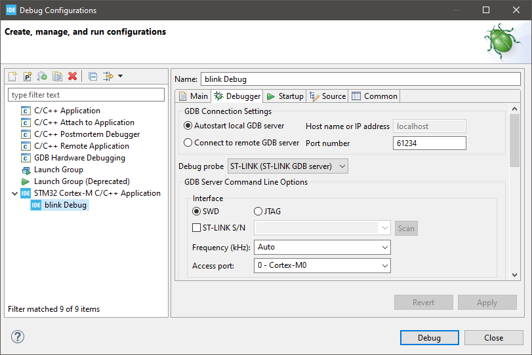
Task: Click the Launch Group icon
Action: click(x=26, y=170)
